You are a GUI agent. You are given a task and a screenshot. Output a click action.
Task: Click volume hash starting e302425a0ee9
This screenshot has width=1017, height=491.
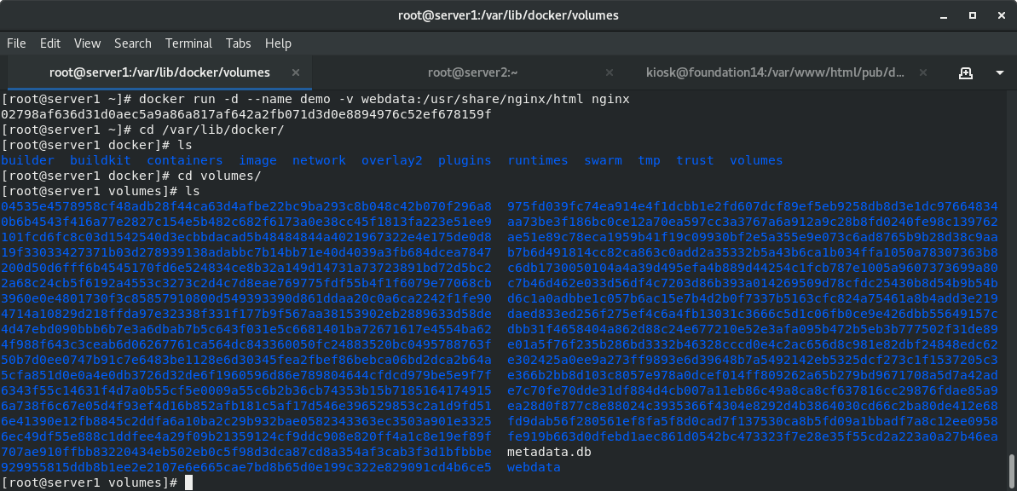[753, 360]
